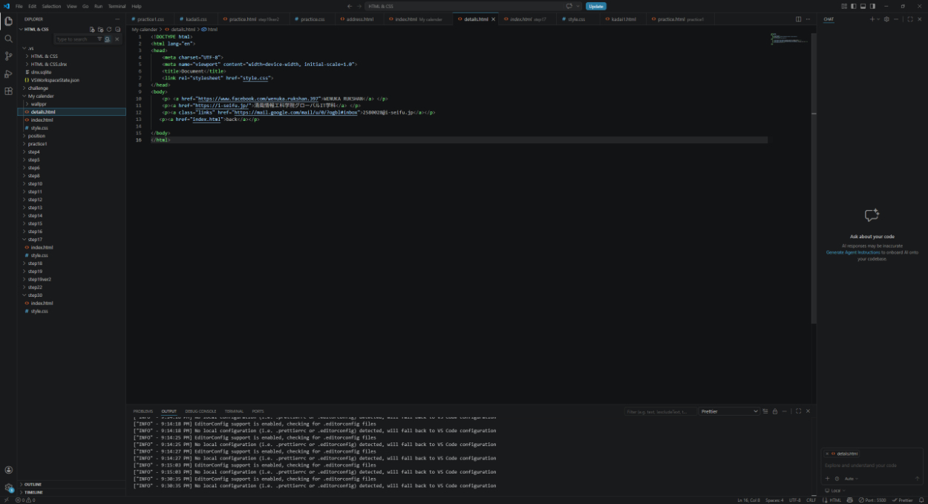Viewport: 928px width, 504px height.
Task: Toggle output panel scroll lock
Action: pyautogui.click(x=774, y=411)
